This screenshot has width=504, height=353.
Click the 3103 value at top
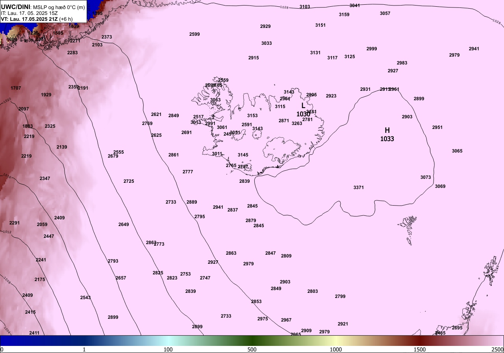pyautogui.click(x=305, y=7)
